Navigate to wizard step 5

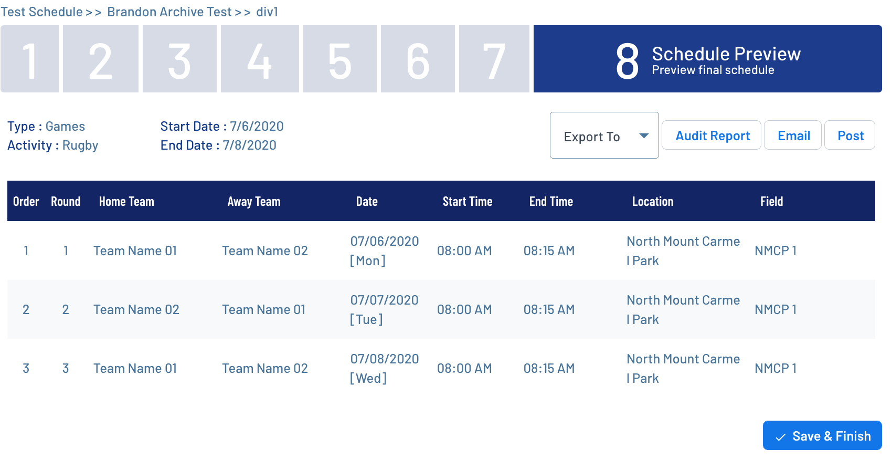(x=339, y=59)
